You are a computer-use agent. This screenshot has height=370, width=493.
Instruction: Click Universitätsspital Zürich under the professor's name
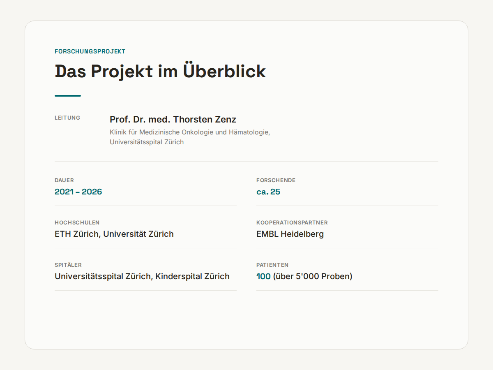click(x=147, y=142)
